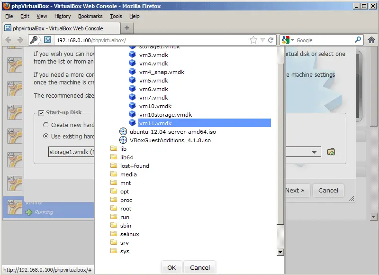Open the View menu

coord(42,16)
